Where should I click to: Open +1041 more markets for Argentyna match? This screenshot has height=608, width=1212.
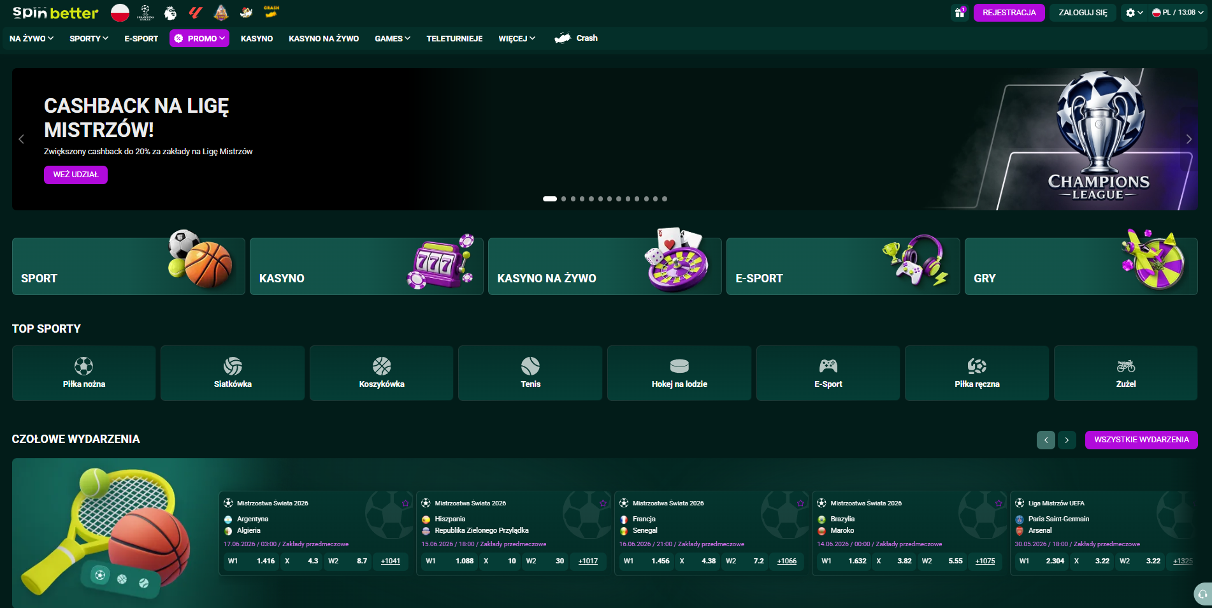click(x=391, y=561)
